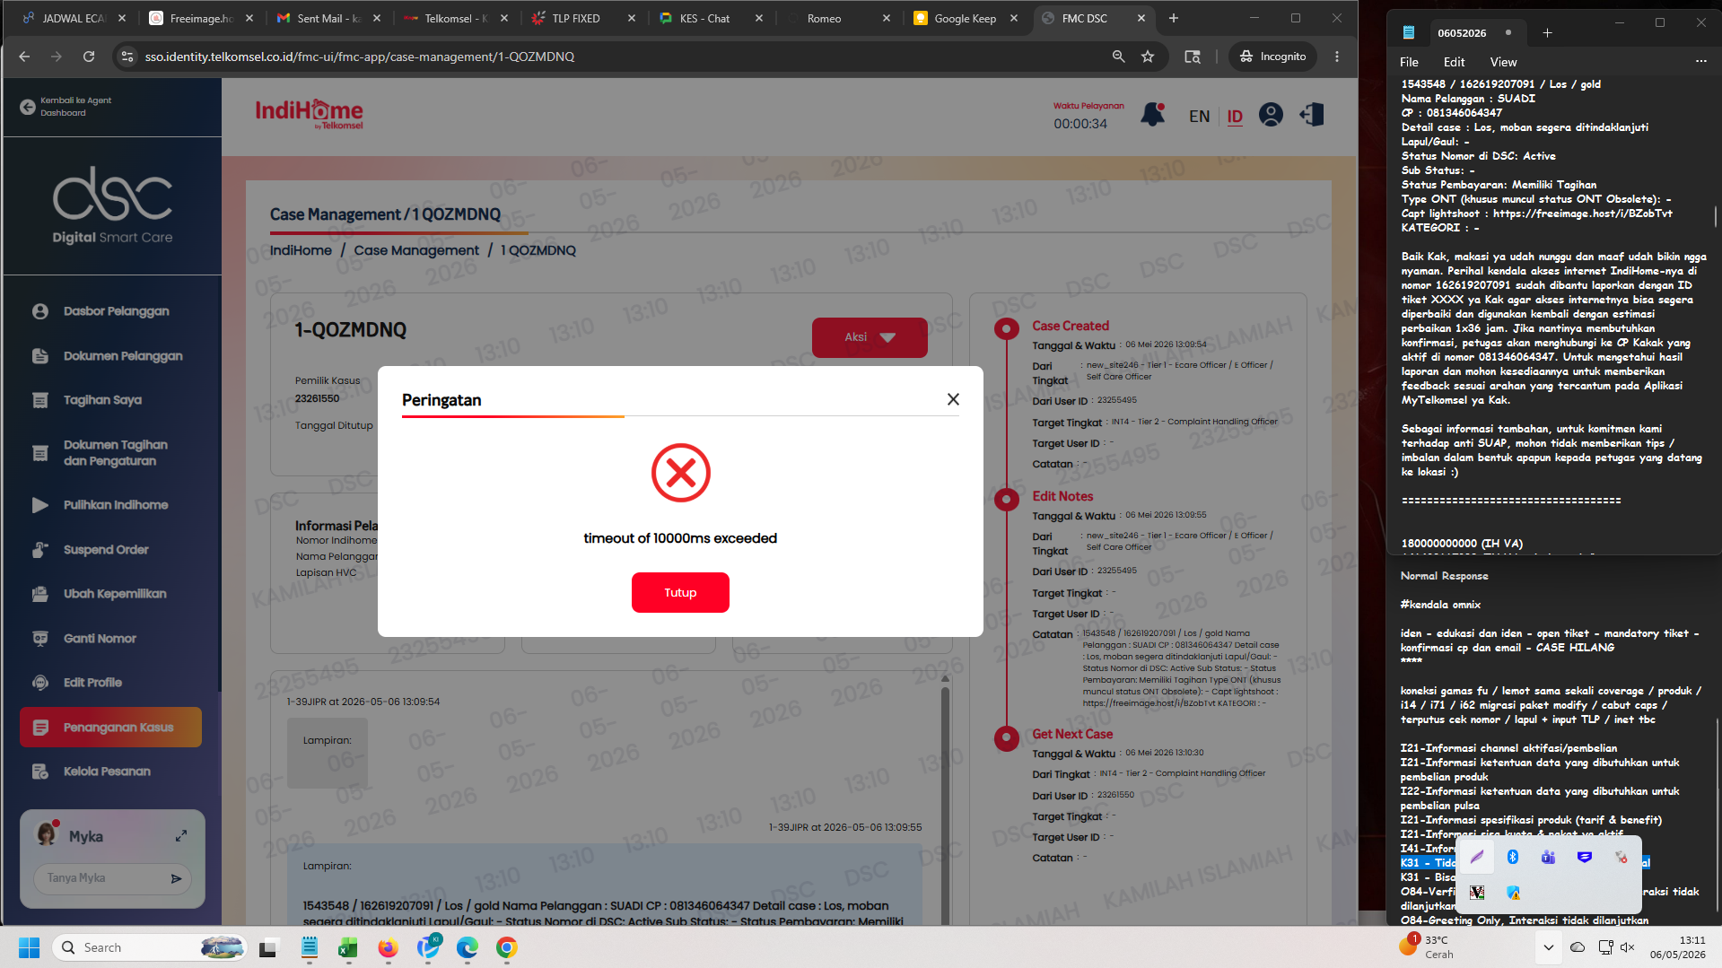Open the File menu in Notepad
The image size is (1722, 968).
(1409, 62)
